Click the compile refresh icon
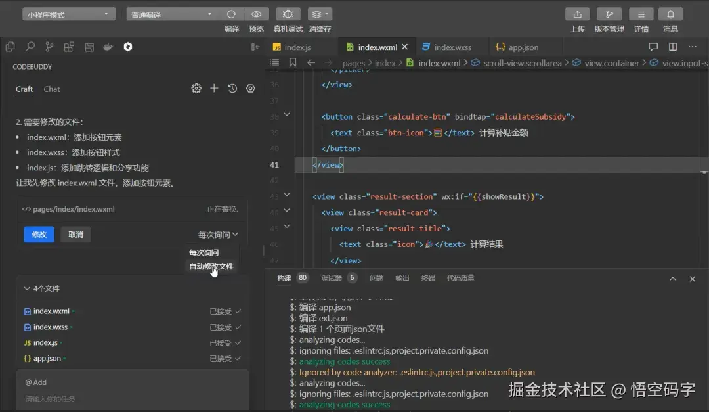Viewport: 709px width, 412px height. tap(232, 14)
